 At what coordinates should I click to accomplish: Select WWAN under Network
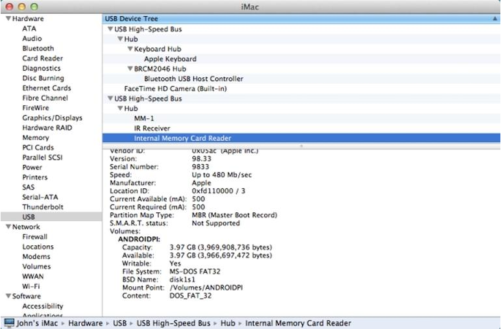click(x=32, y=276)
